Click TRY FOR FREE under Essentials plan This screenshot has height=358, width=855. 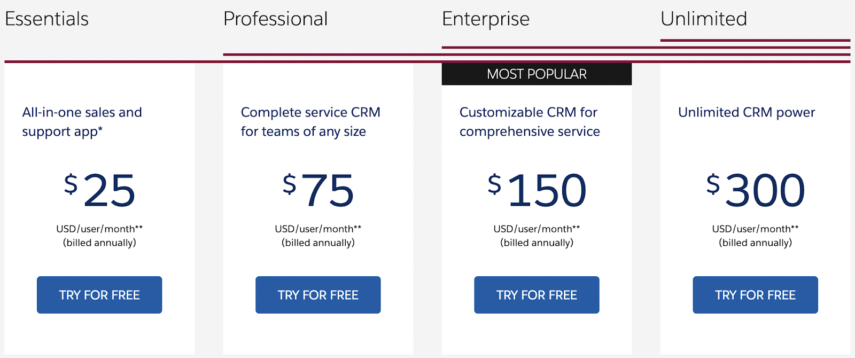99,295
